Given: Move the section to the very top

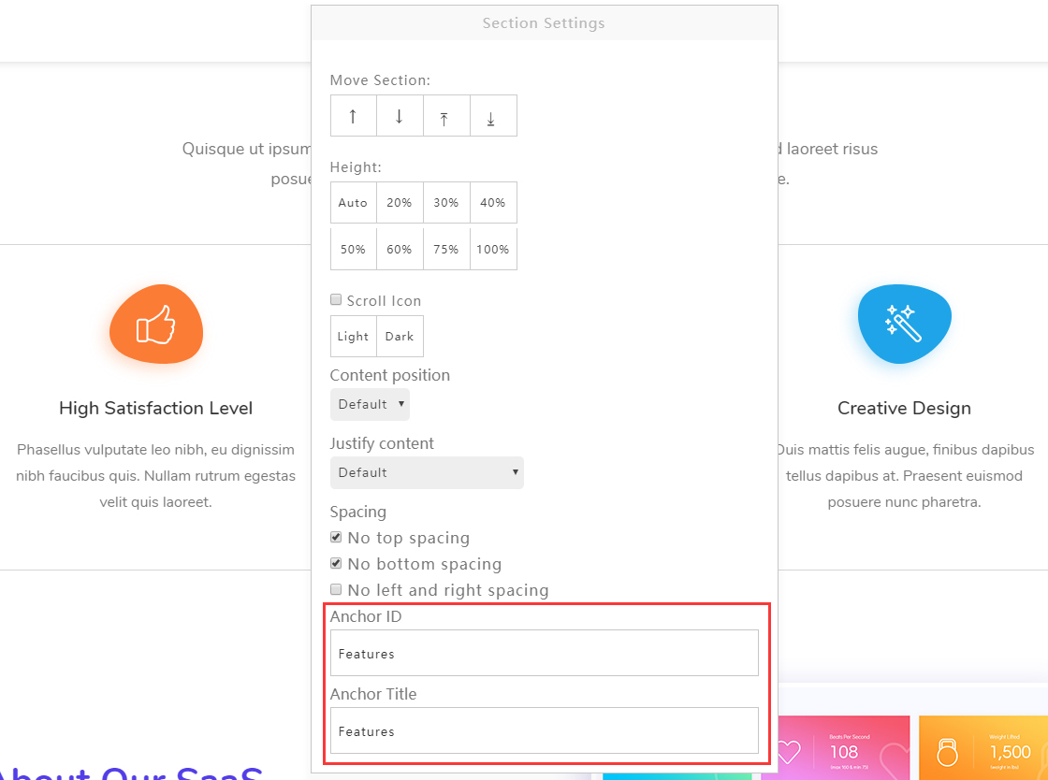Looking at the screenshot, I should coord(446,115).
